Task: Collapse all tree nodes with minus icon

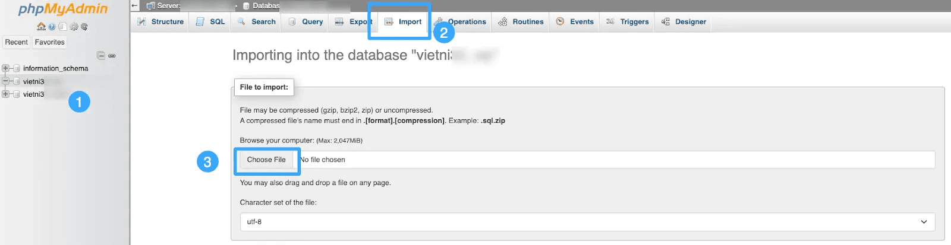Action: 101,56
